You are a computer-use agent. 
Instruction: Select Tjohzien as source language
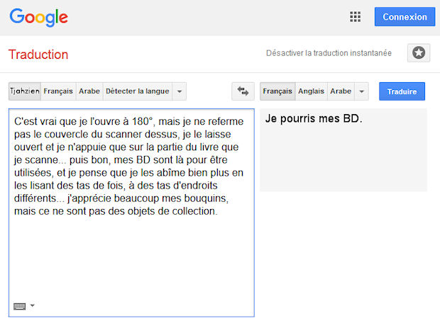pos(24,91)
